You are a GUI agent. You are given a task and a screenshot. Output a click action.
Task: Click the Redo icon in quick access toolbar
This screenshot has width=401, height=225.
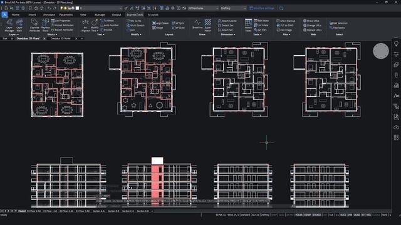tap(55, 8)
